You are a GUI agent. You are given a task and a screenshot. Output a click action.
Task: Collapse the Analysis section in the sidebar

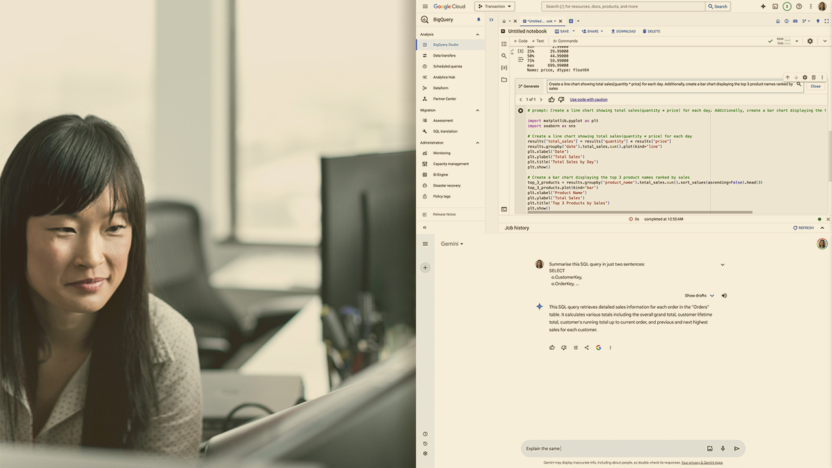tap(478, 34)
